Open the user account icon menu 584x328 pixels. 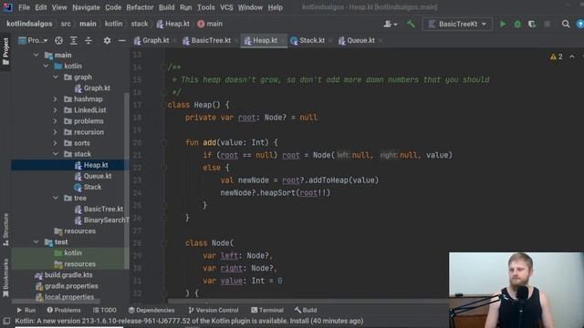click(x=390, y=25)
